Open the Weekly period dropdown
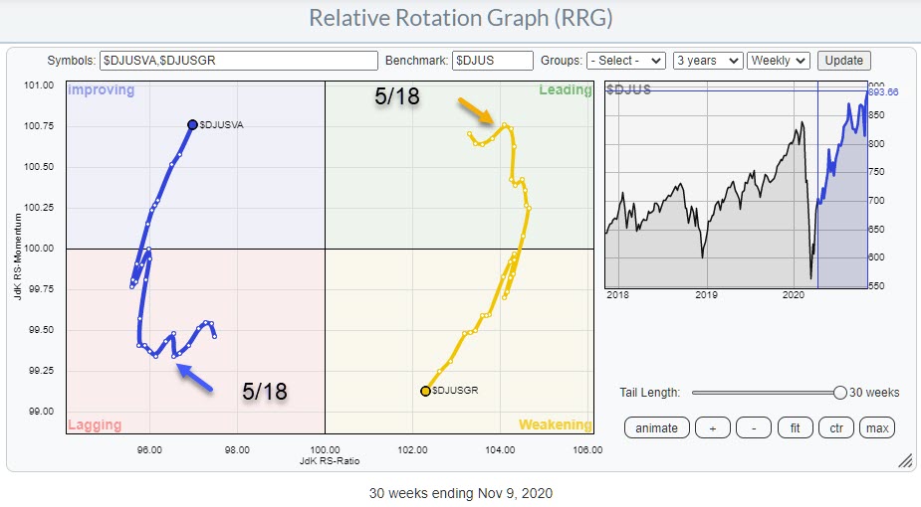 point(779,61)
